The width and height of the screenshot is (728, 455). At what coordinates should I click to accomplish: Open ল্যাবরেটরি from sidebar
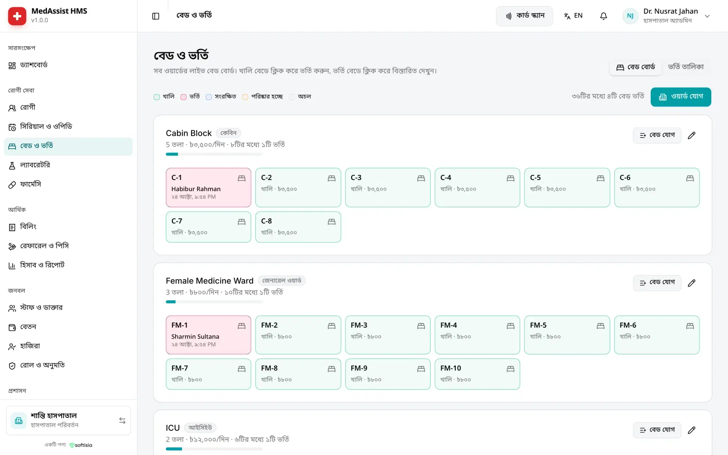68,165
